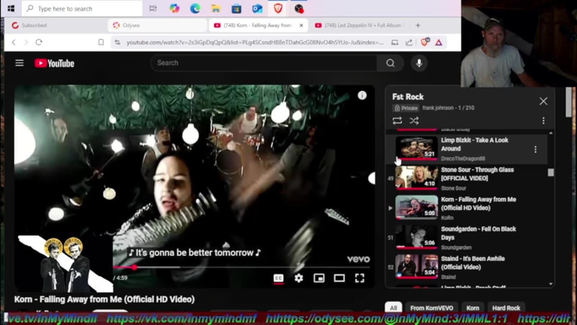The image size is (577, 325).
Task: Go forward in browser history
Action: coord(26,42)
